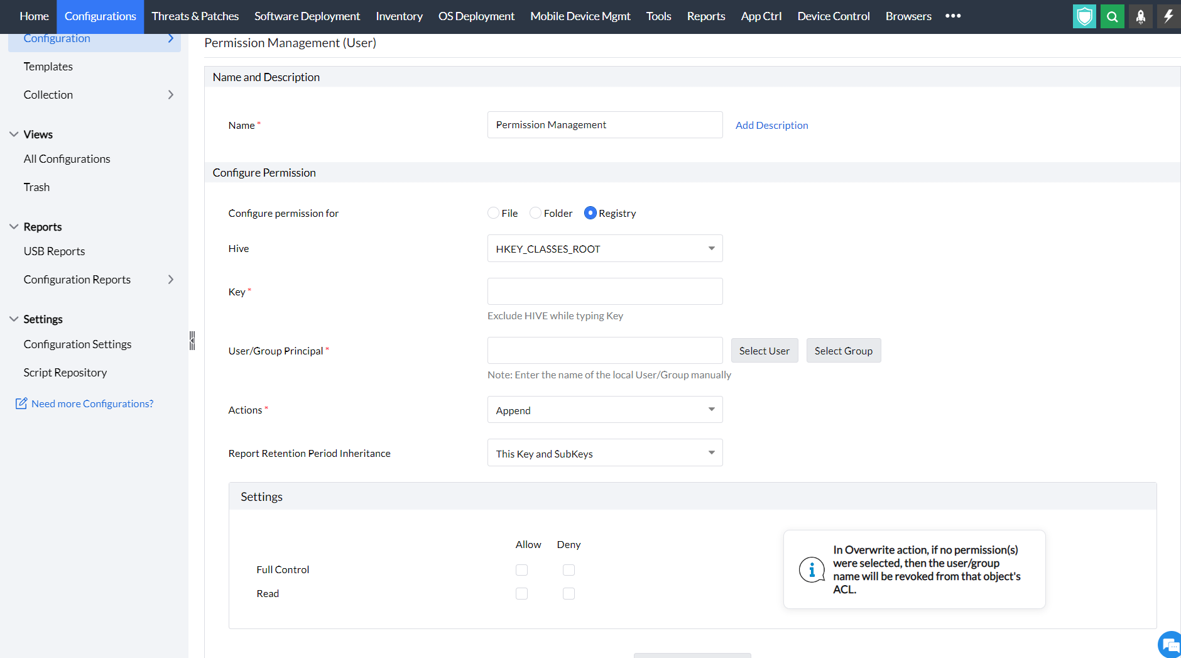This screenshot has width=1181, height=658.
Task: Click the Key input field
Action: [x=605, y=292]
